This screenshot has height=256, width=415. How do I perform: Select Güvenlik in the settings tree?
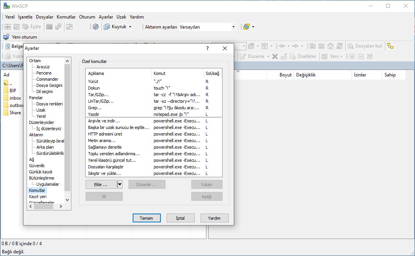37,166
